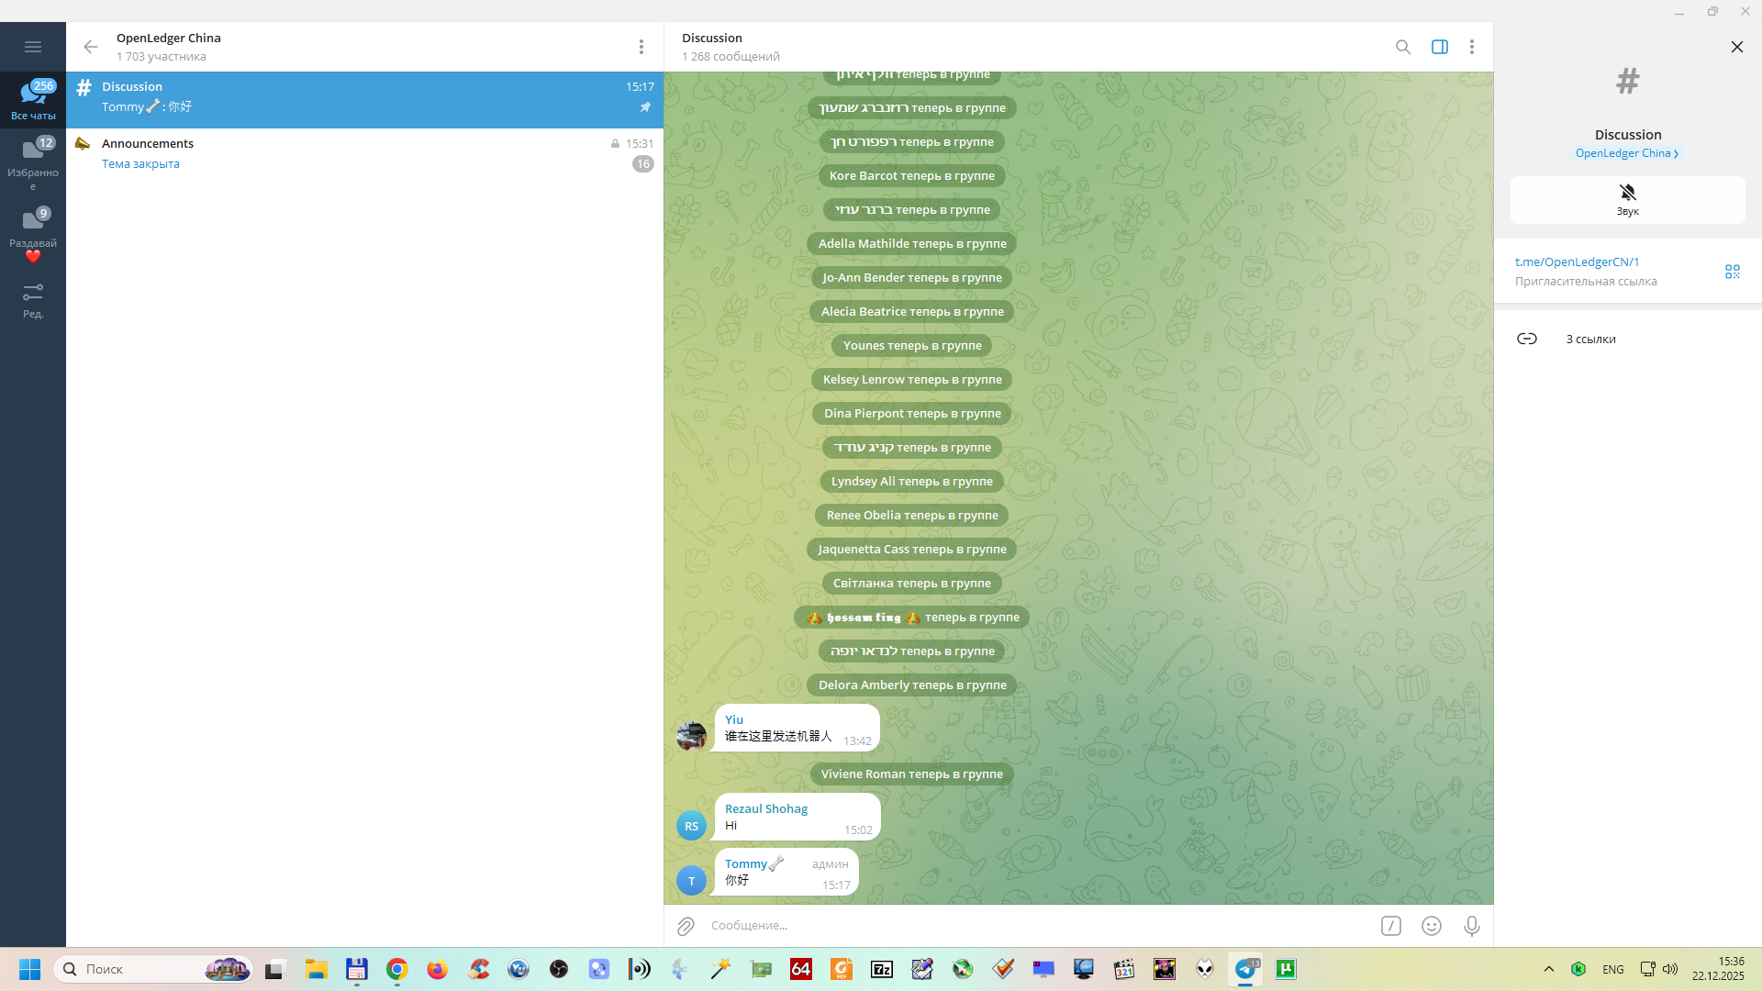This screenshot has width=1762, height=991.
Task: Expand OpenLedger China link in info panel
Action: pyautogui.click(x=1626, y=153)
